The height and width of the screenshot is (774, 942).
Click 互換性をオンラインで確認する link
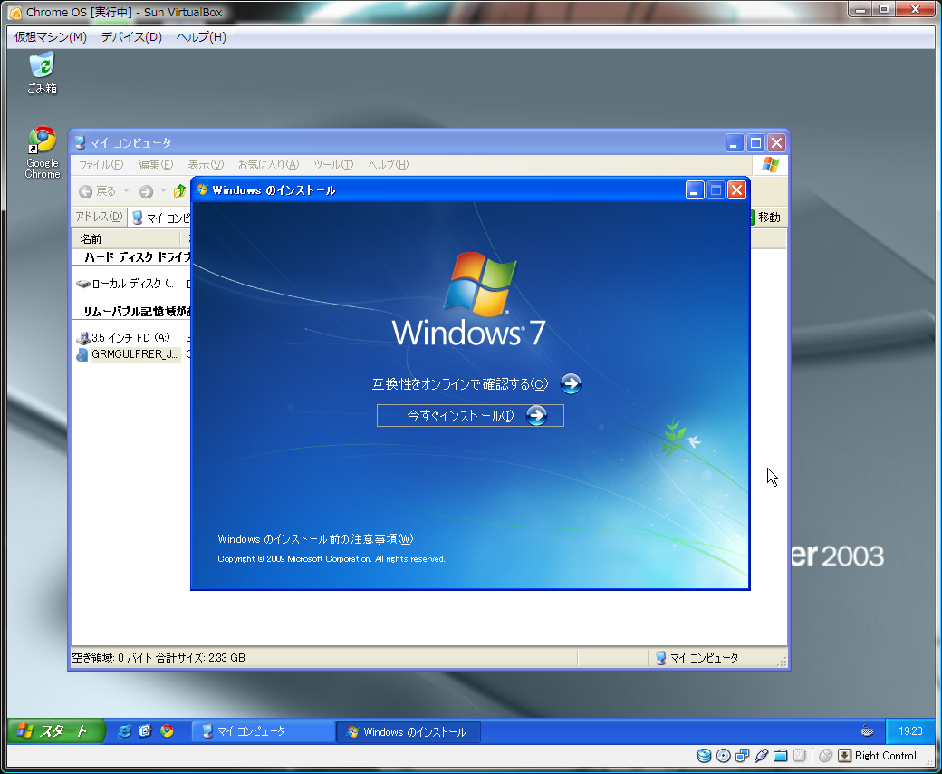[x=459, y=384]
